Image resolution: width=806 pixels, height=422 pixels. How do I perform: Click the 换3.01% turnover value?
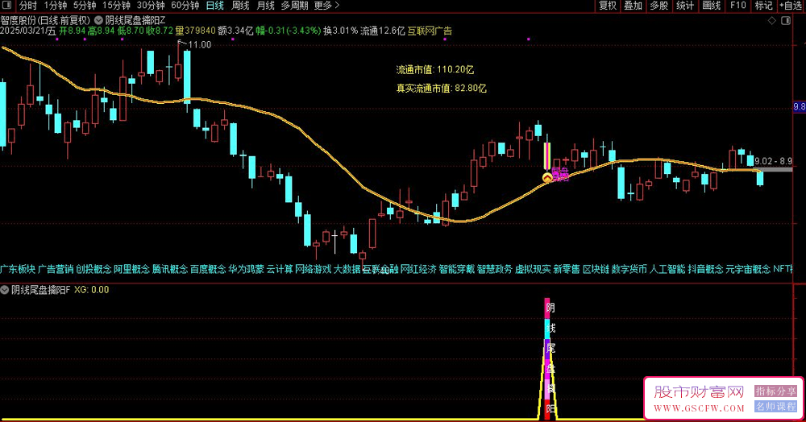340,31
